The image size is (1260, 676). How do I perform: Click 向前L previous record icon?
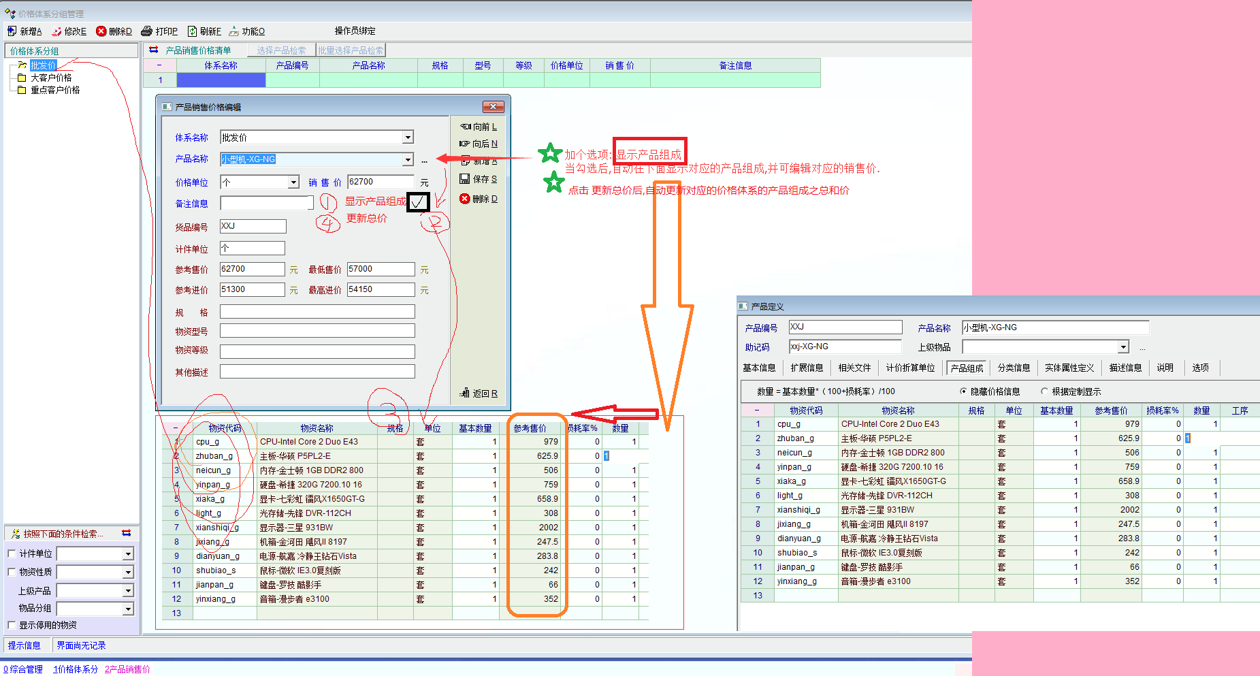click(466, 127)
